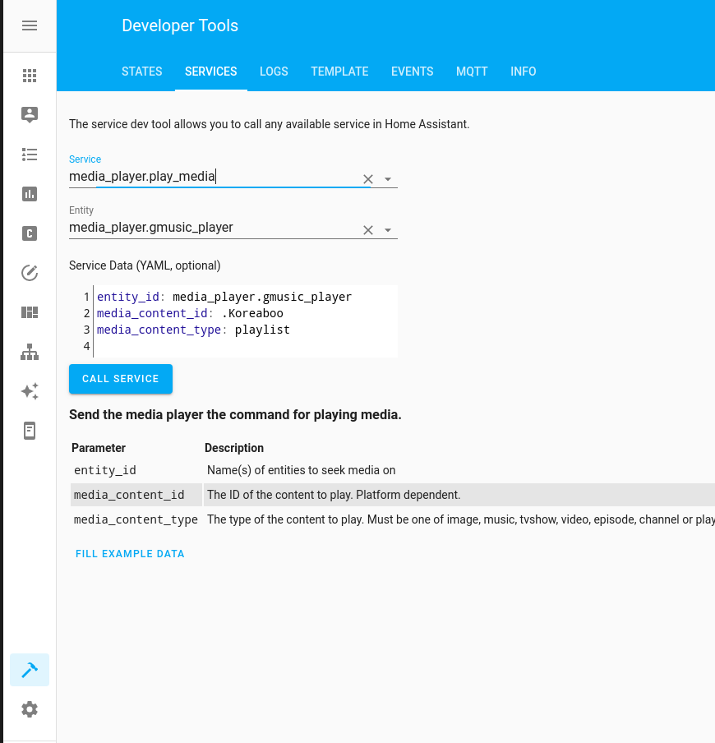
Task: Click the CALL SERVICE button
Action: click(121, 379)
